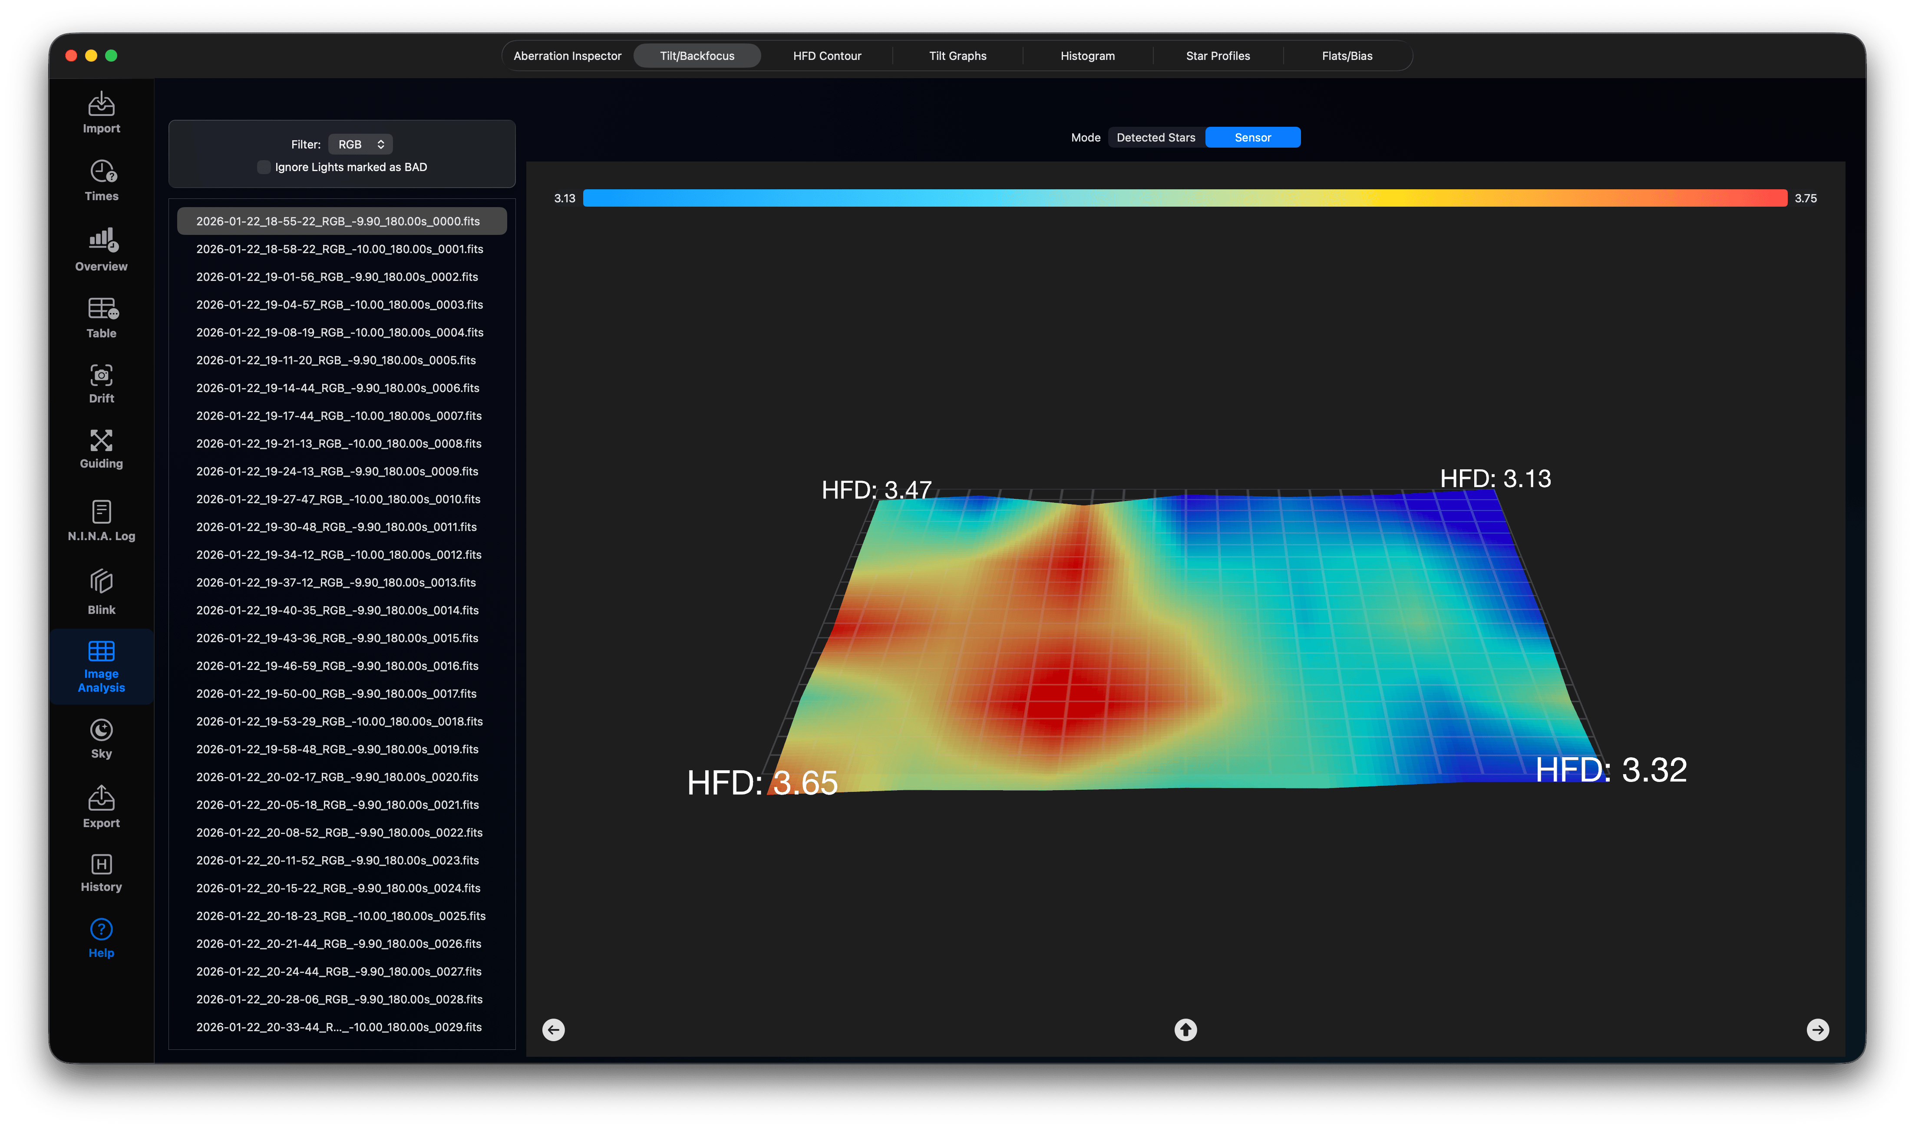
Task: Select file 19-11-20_RGB_-9.90_180.00s_0005.fits
Action: (341, 360)
